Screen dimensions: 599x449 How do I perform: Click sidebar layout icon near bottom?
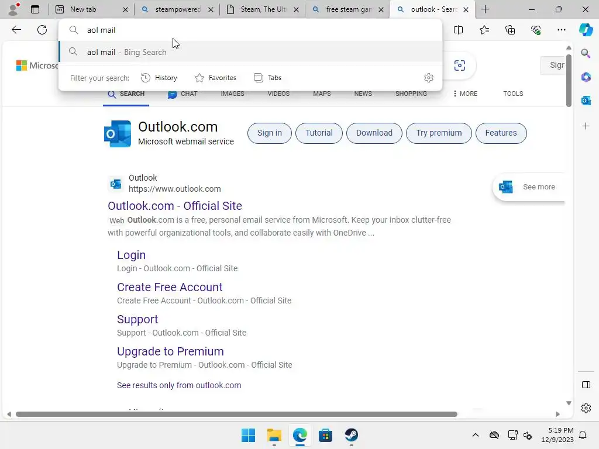[586, 385]
